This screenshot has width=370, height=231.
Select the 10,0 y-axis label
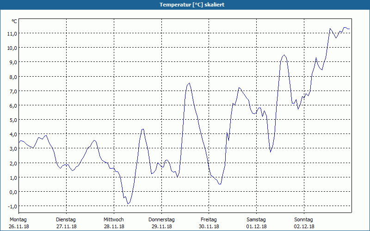click(x=12, y=48)
